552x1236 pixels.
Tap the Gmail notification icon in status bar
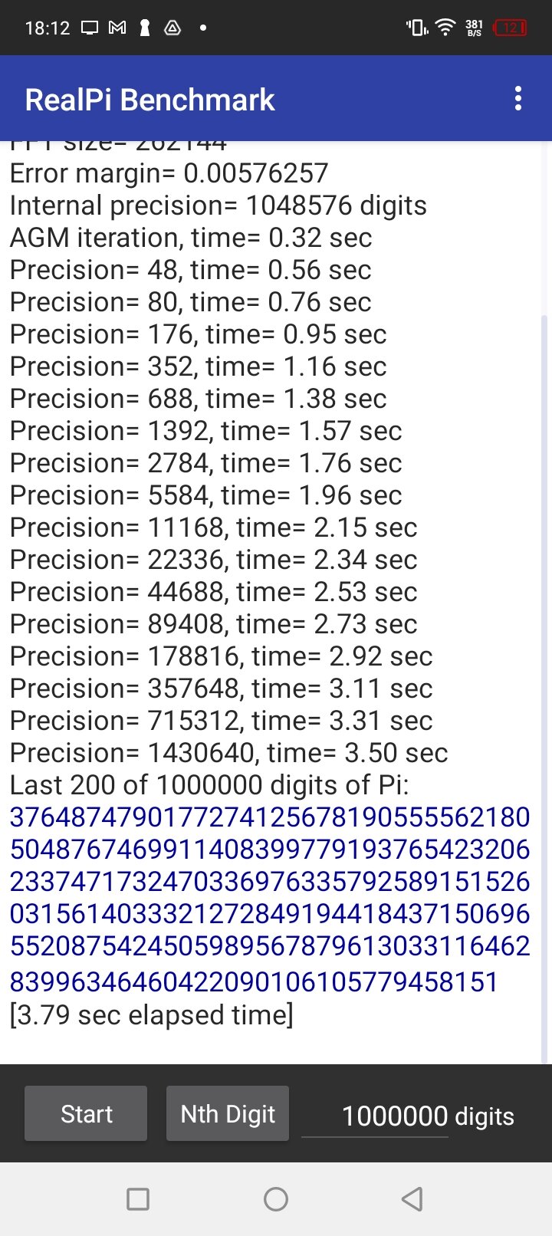coord(117,28)
